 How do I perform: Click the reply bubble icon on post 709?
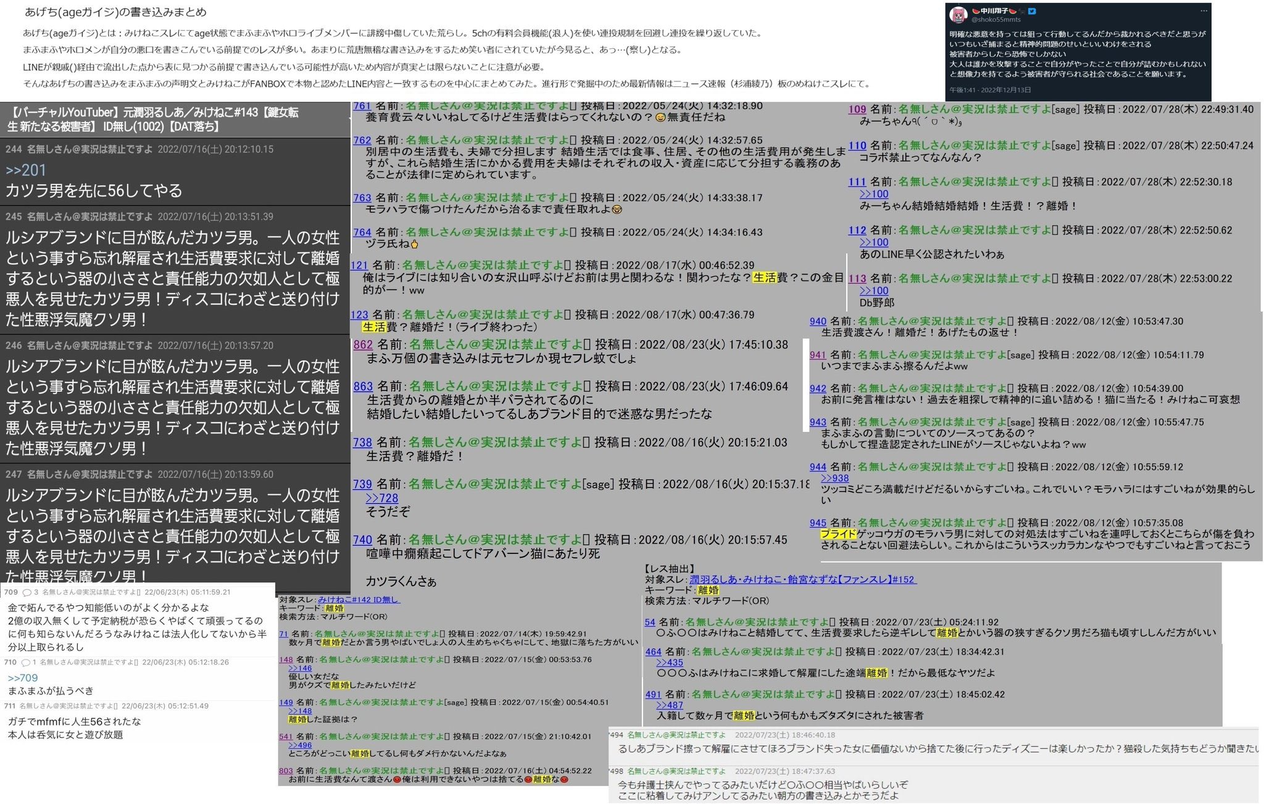[27, 592]
